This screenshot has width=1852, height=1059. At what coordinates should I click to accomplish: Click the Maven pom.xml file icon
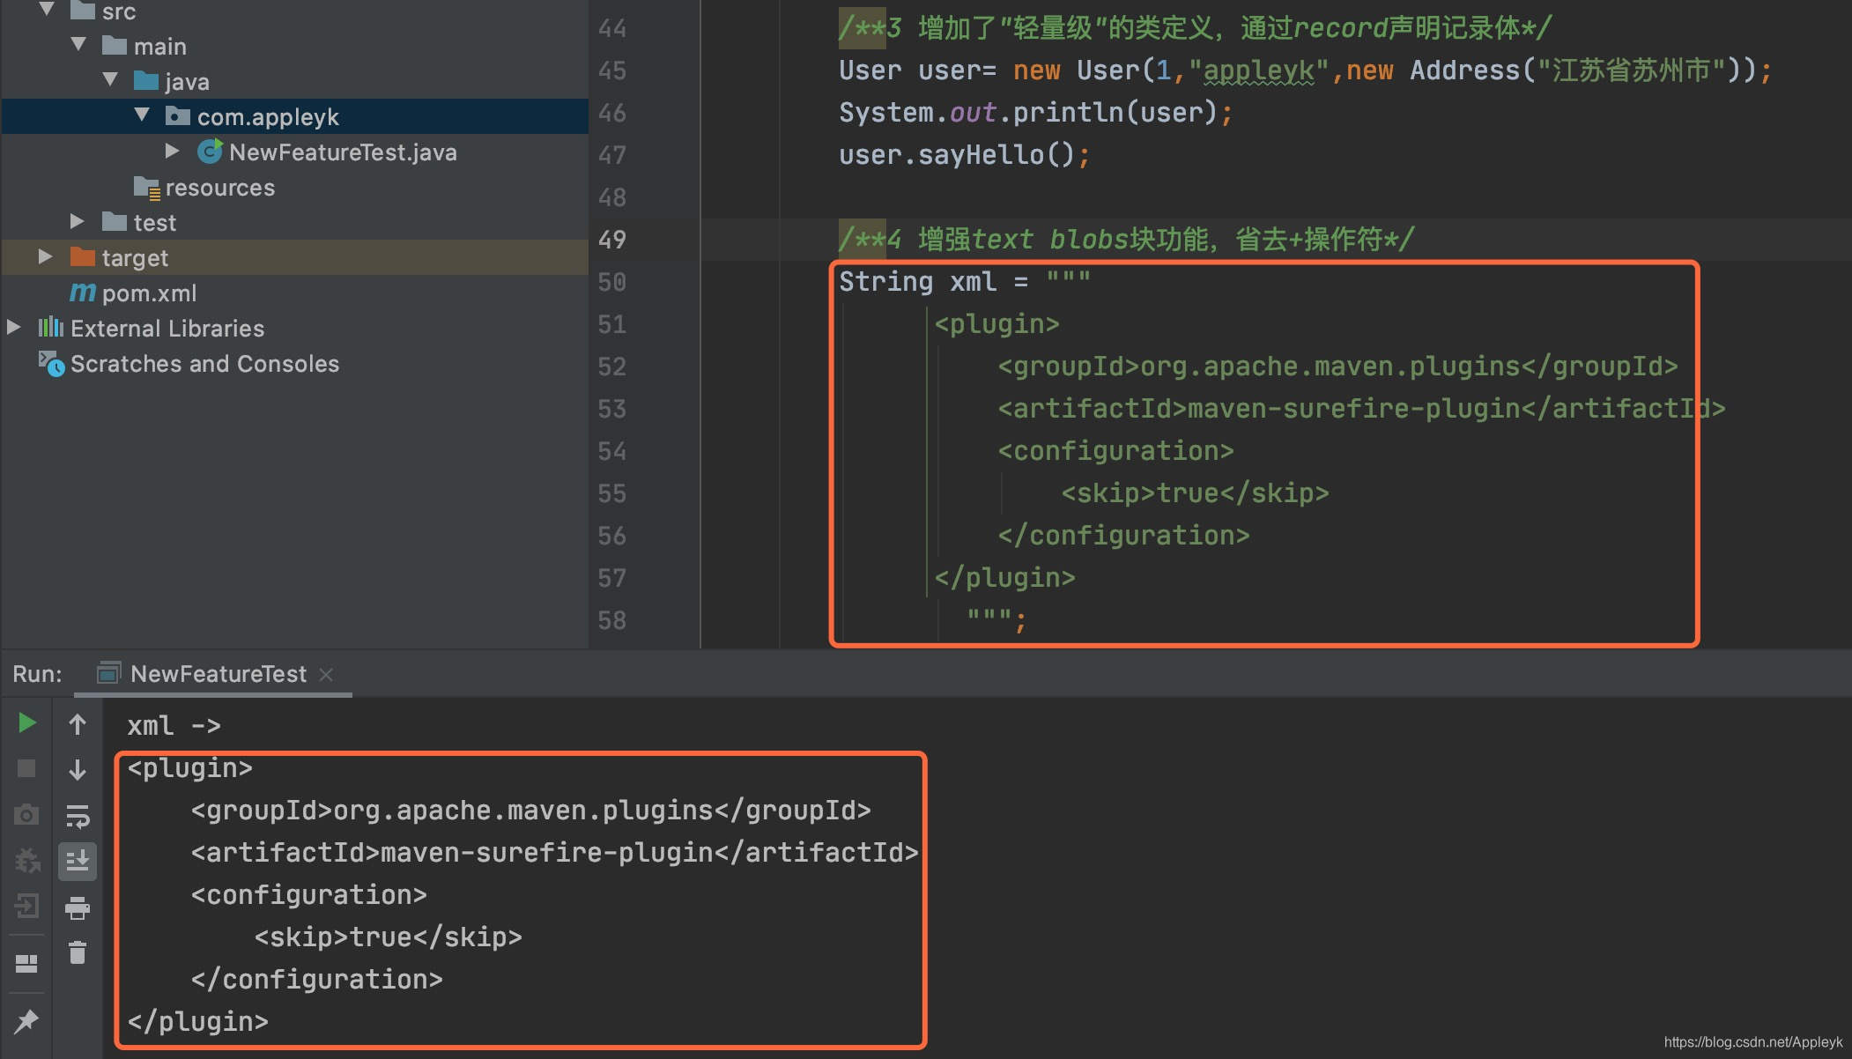tap(82, 292)
